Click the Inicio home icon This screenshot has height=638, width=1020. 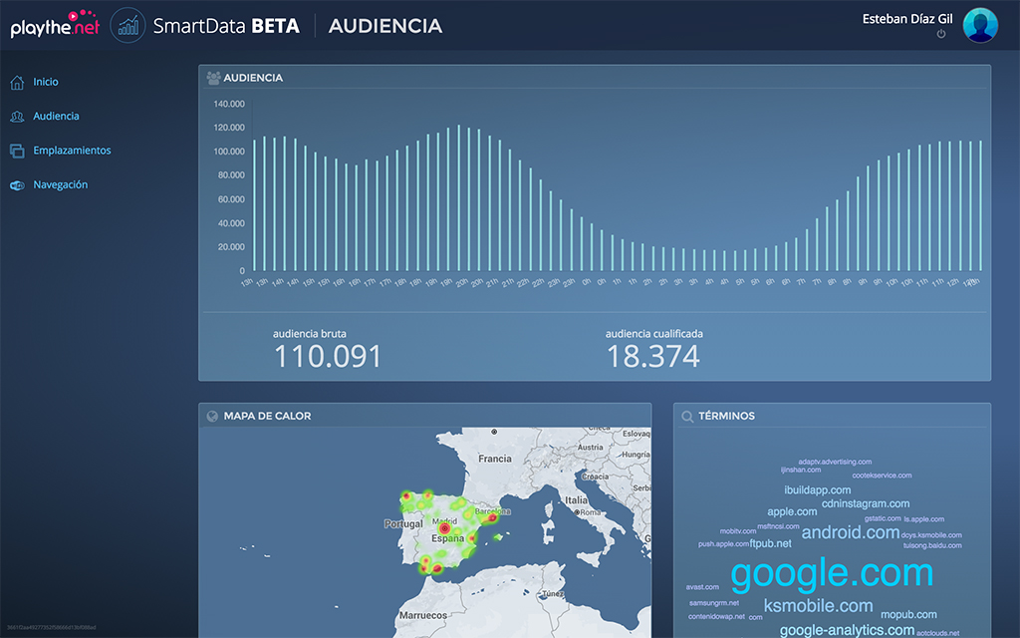[x=16, y=83]
